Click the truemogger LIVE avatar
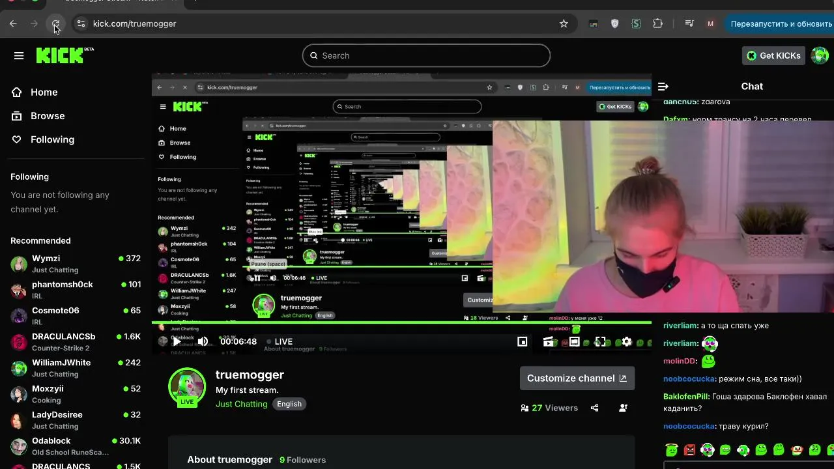The image size is (834, 469). point(187,387)
